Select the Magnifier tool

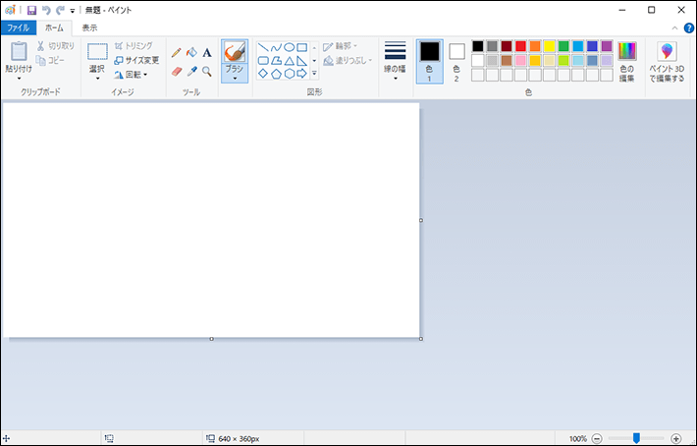tap(207, 71)
